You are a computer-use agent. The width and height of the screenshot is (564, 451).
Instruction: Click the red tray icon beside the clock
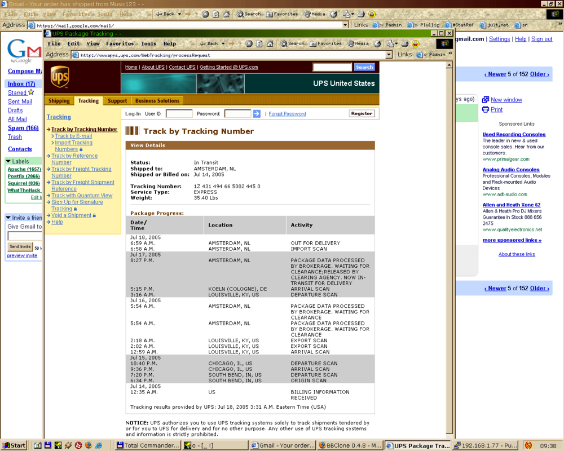pos(528,445)
